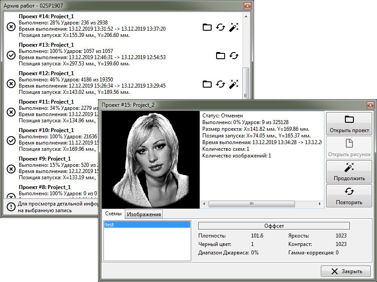Viewport: 377px width, 282px height.
Task: Click the Контраст label
Action: [x=300, y=244]
